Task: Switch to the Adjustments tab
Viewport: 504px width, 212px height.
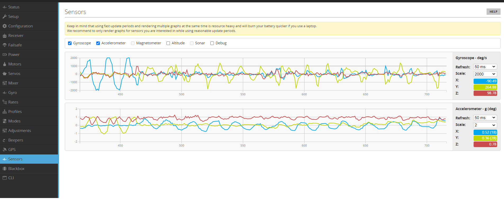Action: [19, 131]
